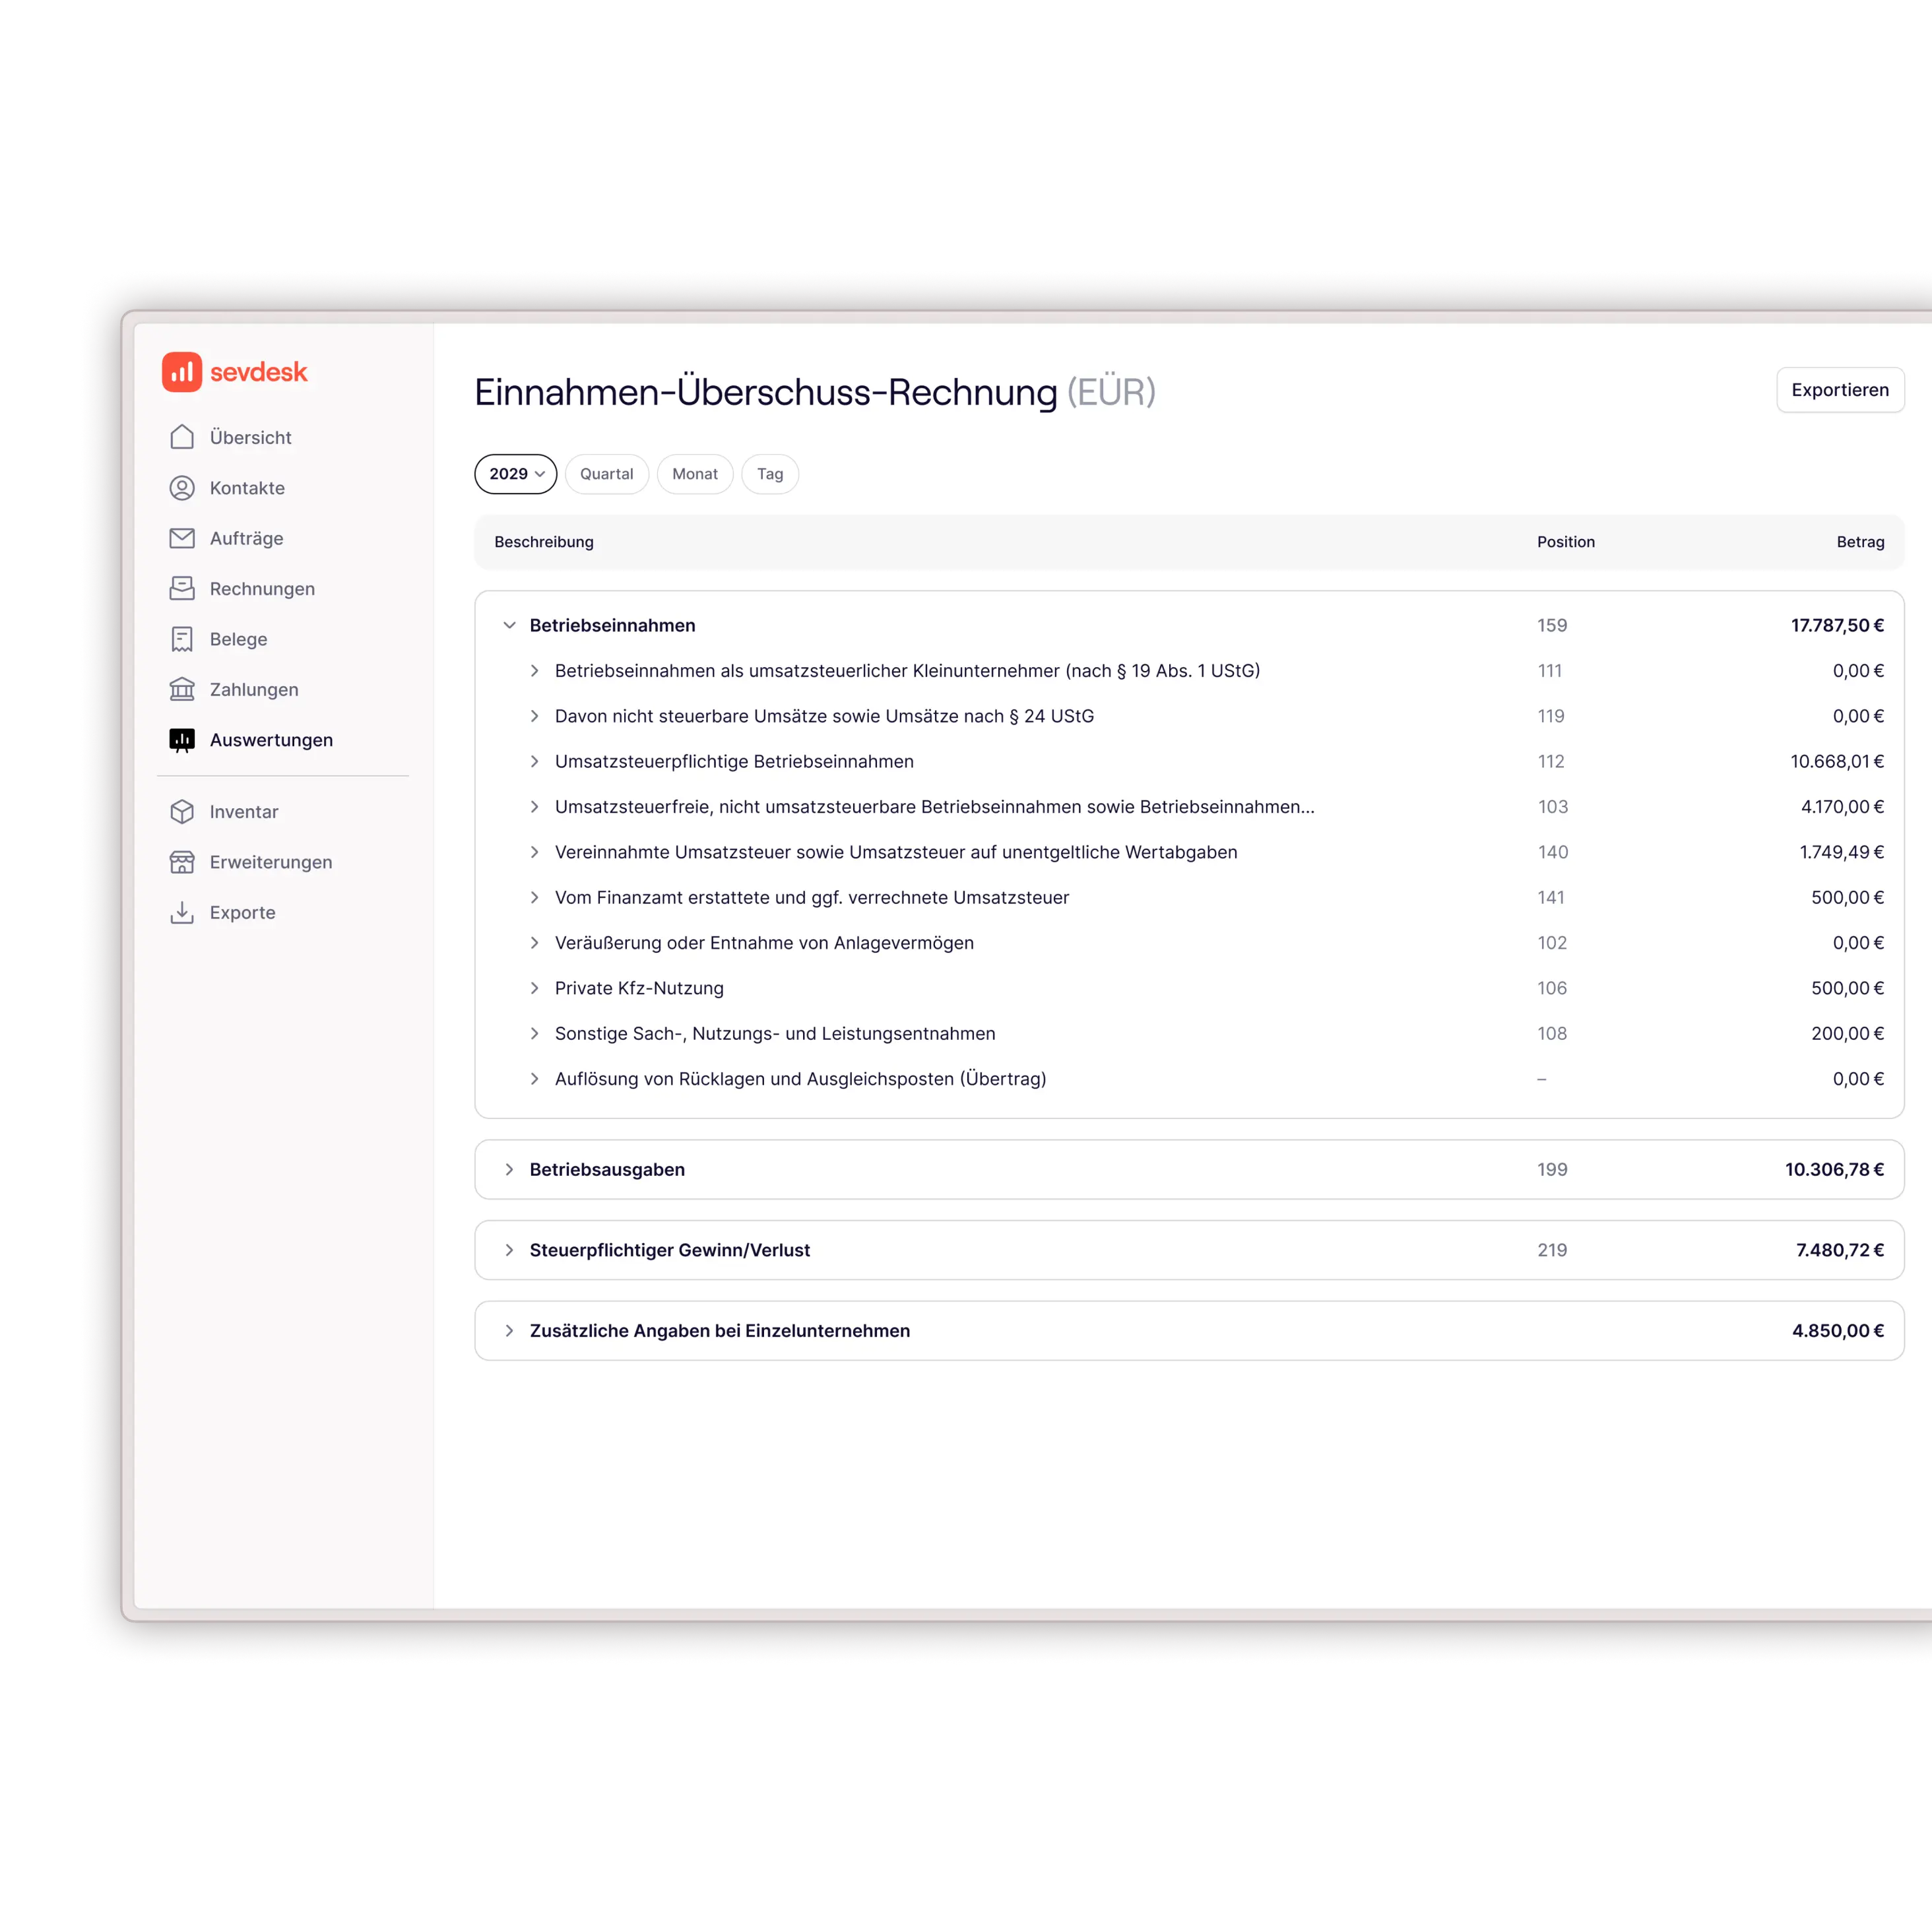
Task: Expand the Betriebsausgaben section
Action: click(509, 1169)
